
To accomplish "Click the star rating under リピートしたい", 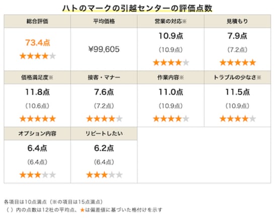I will pos(104,175).
